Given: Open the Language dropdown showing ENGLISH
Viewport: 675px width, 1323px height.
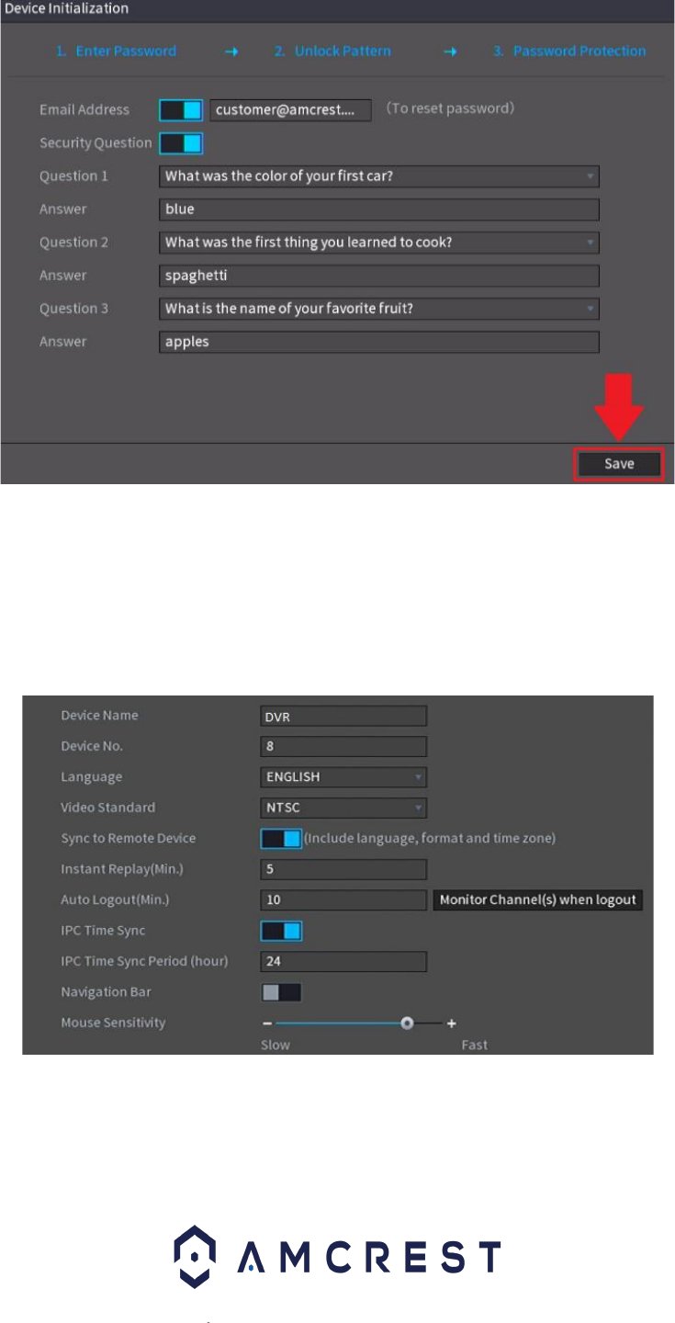Looking at the screenshot, I should [x=343, y=777].
